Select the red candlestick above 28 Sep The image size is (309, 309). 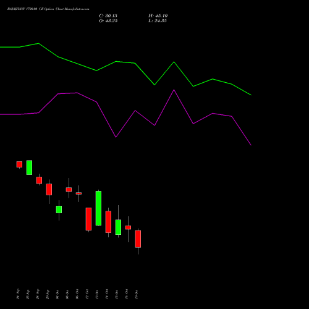(x=39, y=180)
